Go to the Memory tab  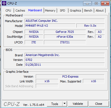[x=50, y=11]
